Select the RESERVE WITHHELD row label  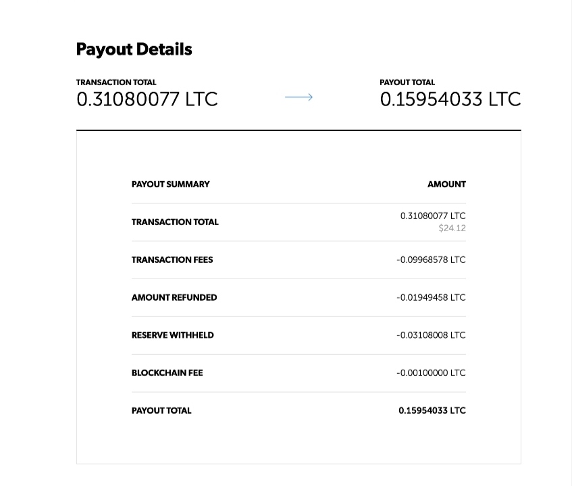point(172,335)
